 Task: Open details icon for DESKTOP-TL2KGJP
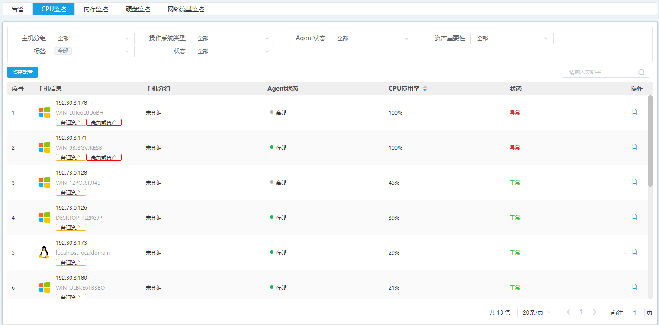[634, 217]
